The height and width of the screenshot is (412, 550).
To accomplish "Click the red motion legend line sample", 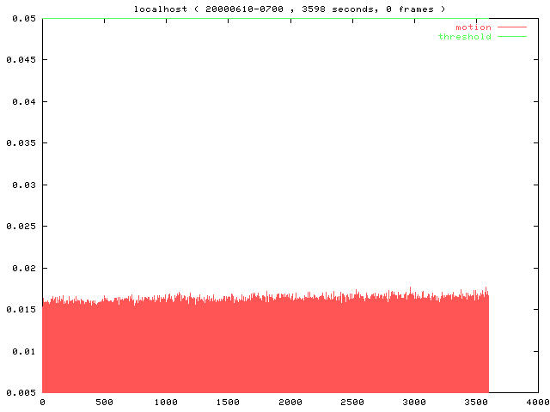I will point(511,27).
